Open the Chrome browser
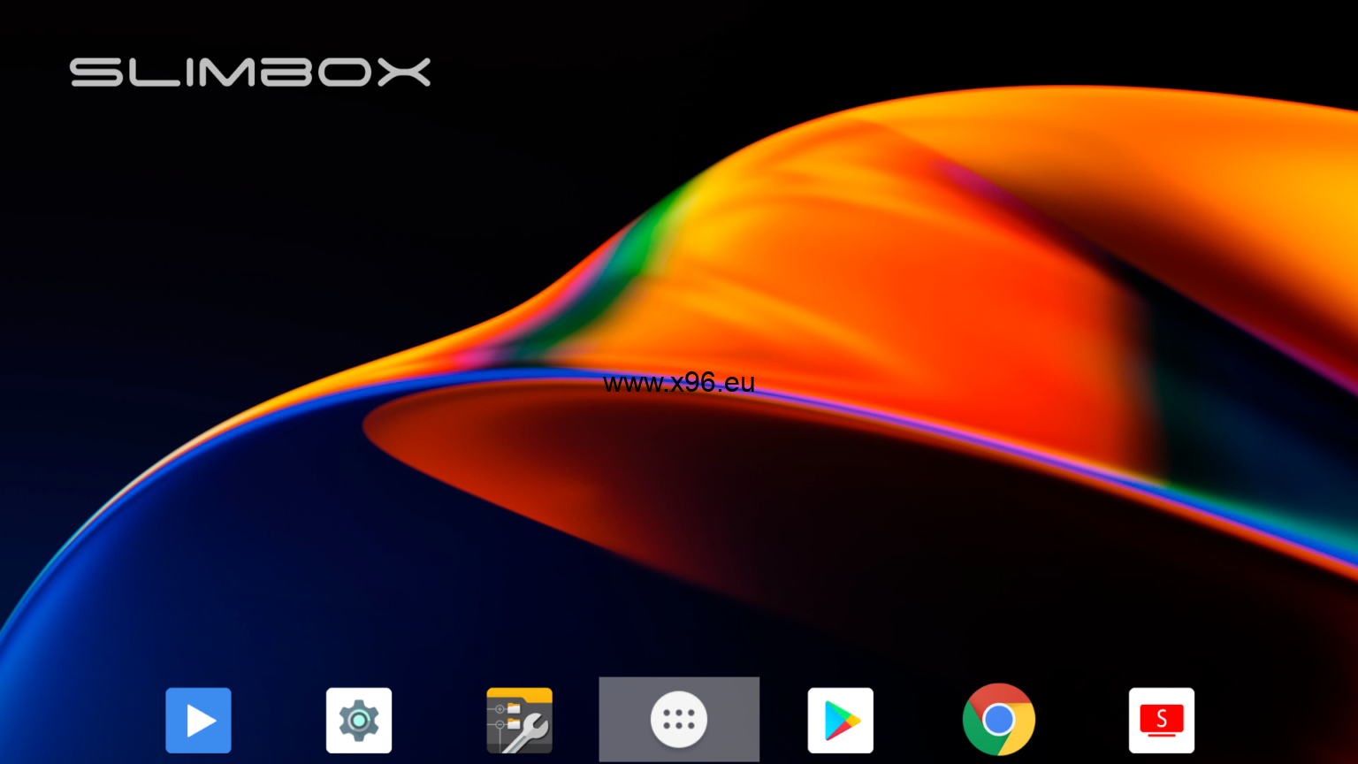1358x764 pixels. click(x=999, y=720)
